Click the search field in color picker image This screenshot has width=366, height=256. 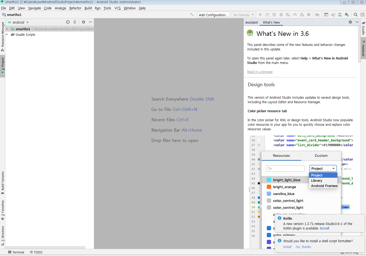pyautogui.click(x=285, y=168)
